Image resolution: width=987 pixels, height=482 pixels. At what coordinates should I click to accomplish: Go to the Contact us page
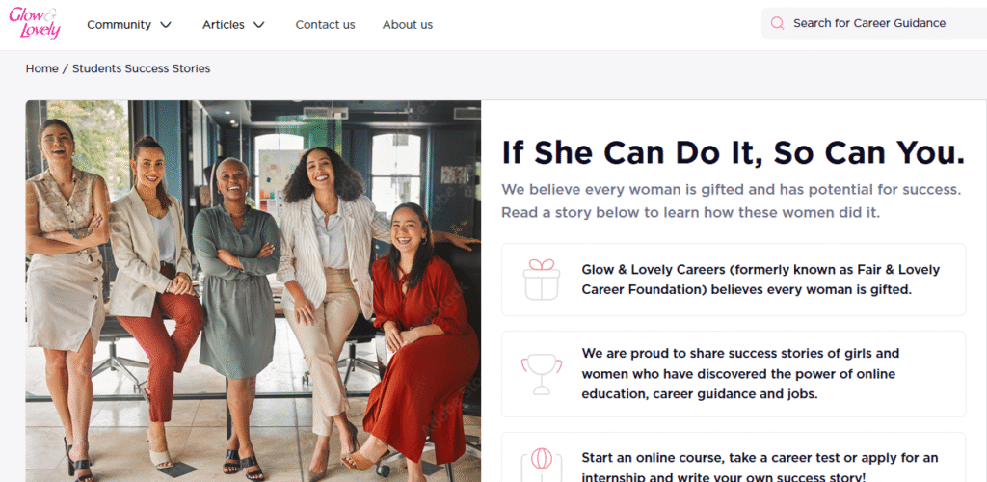click(x=325, y=25)
